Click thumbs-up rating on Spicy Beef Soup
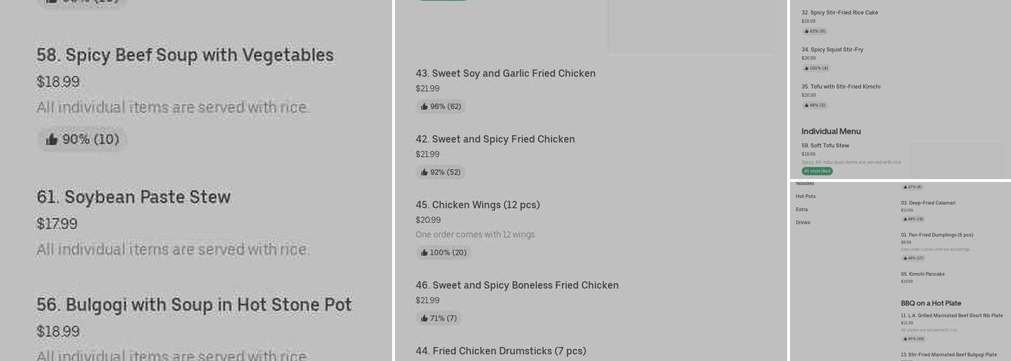This screenshot has width=1011, height=361. (x=82, y=139)
